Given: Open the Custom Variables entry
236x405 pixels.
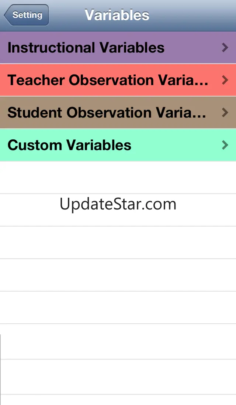Looking at the screenshot, I should pyautogui.click(x=69, y=145).
